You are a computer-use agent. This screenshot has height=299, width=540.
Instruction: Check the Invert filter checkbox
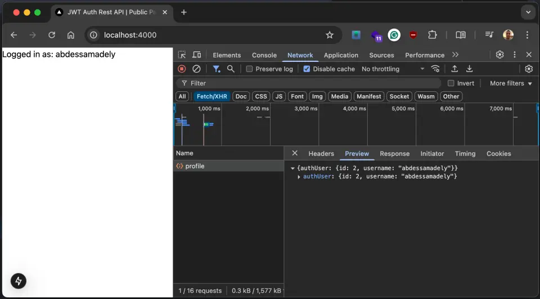(451, 83)
